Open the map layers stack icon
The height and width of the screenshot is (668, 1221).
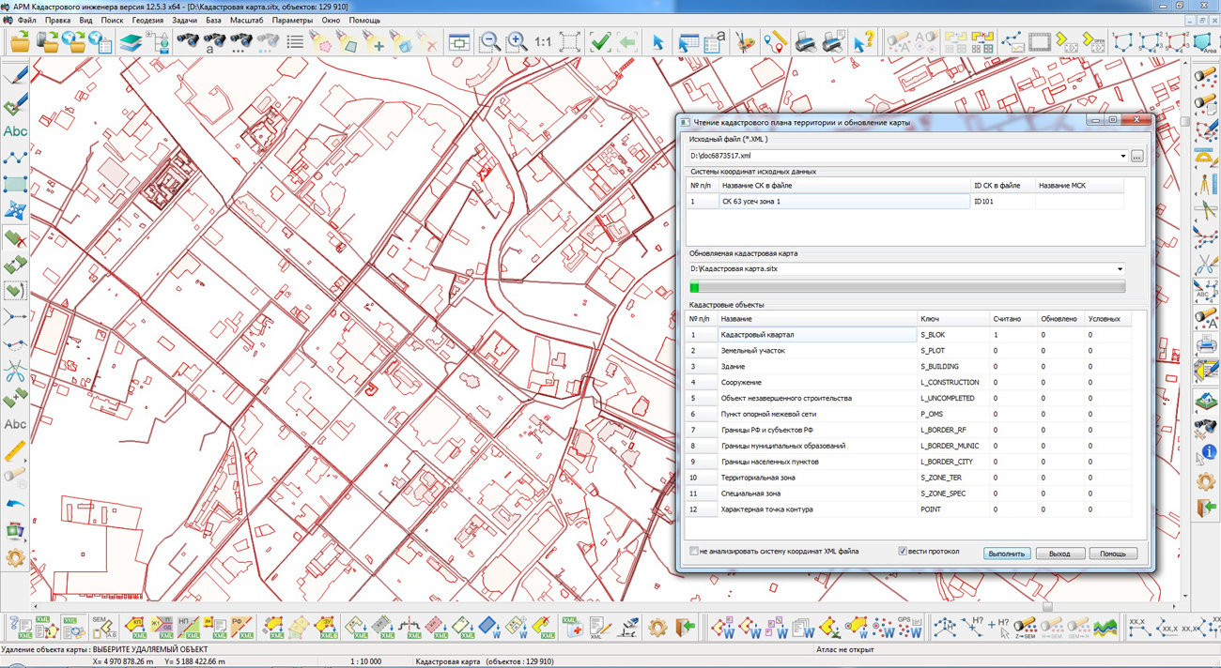point(131,42)
